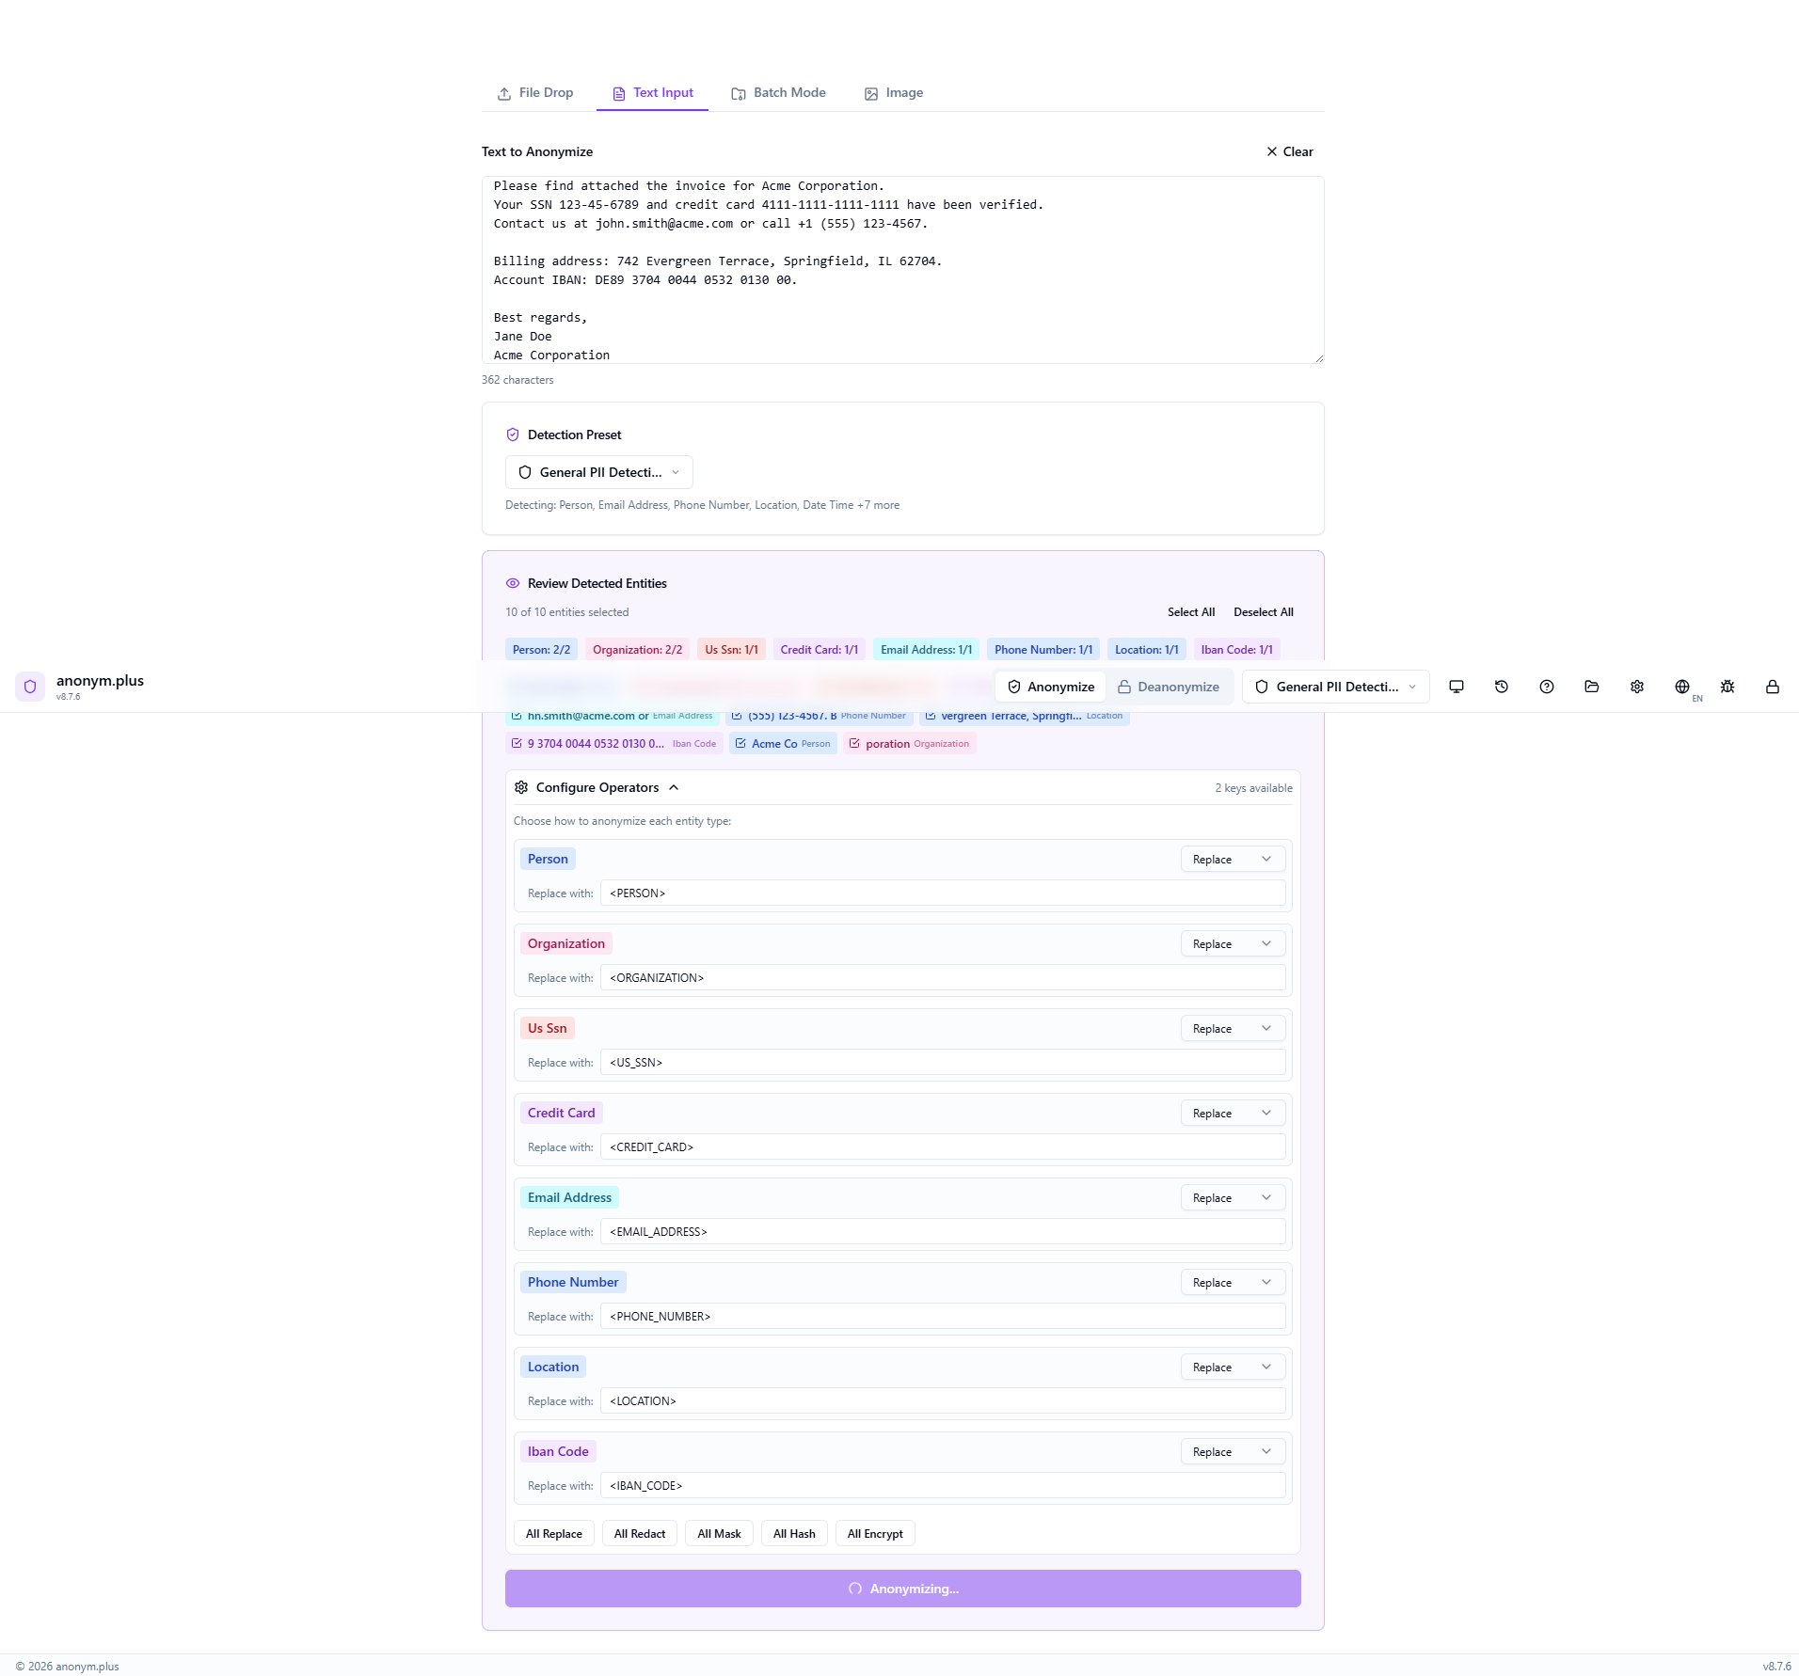Uncheck the 'Acme Co' Person entity checkbox
Image resolution: width=1799 pixels, height=1676 pixels.
(740, 743)
